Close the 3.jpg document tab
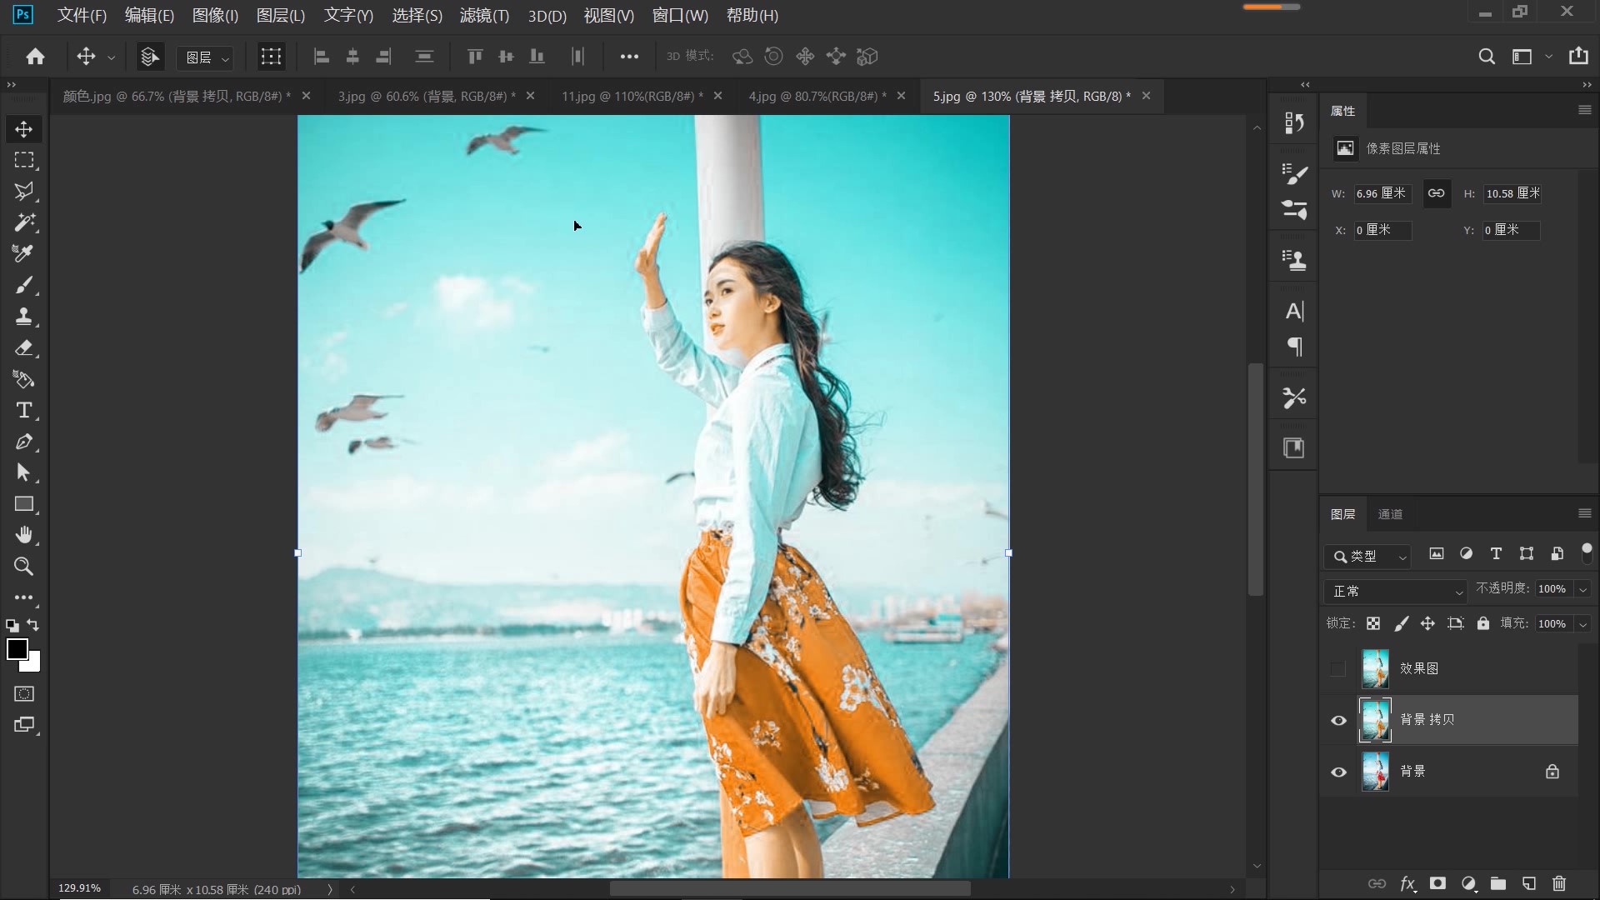Viewport: 1600px width, 900px height. (532, 96)
